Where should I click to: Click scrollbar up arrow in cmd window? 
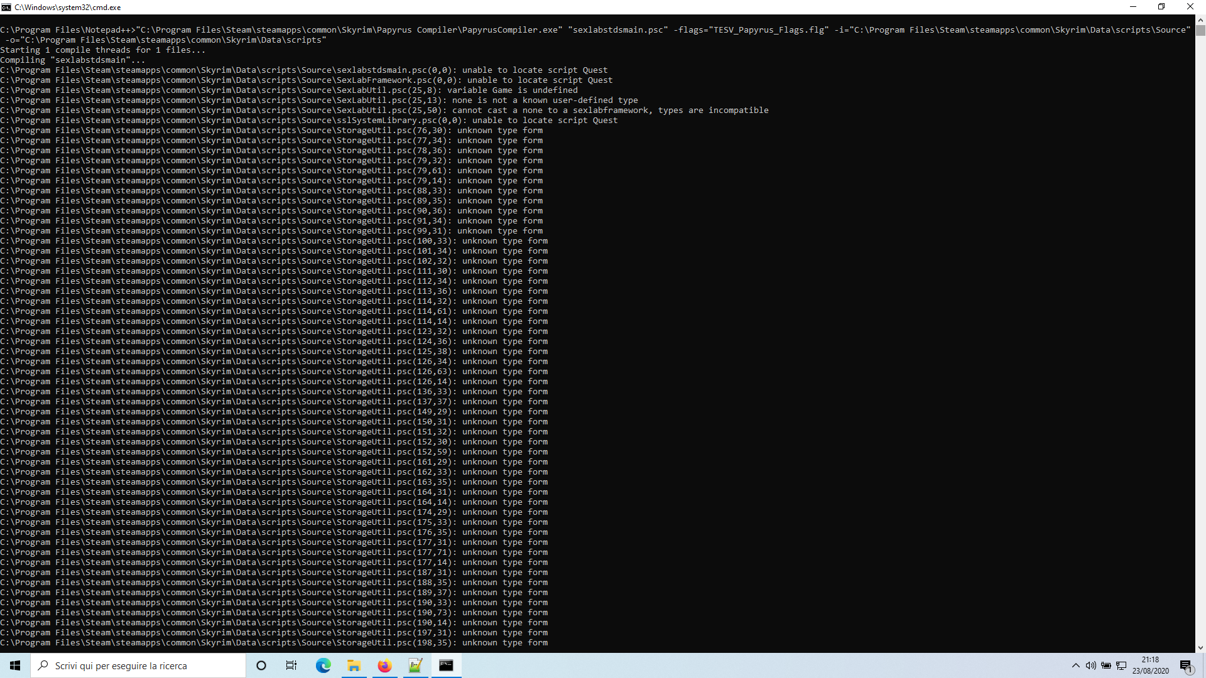(1200, 20)
